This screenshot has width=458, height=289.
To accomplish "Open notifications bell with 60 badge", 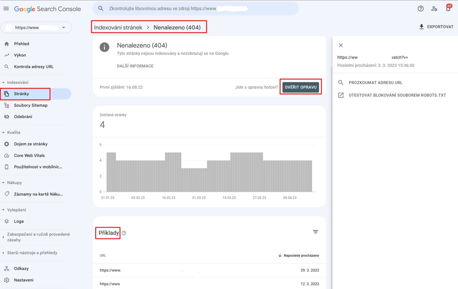I will pyautogui.click(x=448, y=8).
